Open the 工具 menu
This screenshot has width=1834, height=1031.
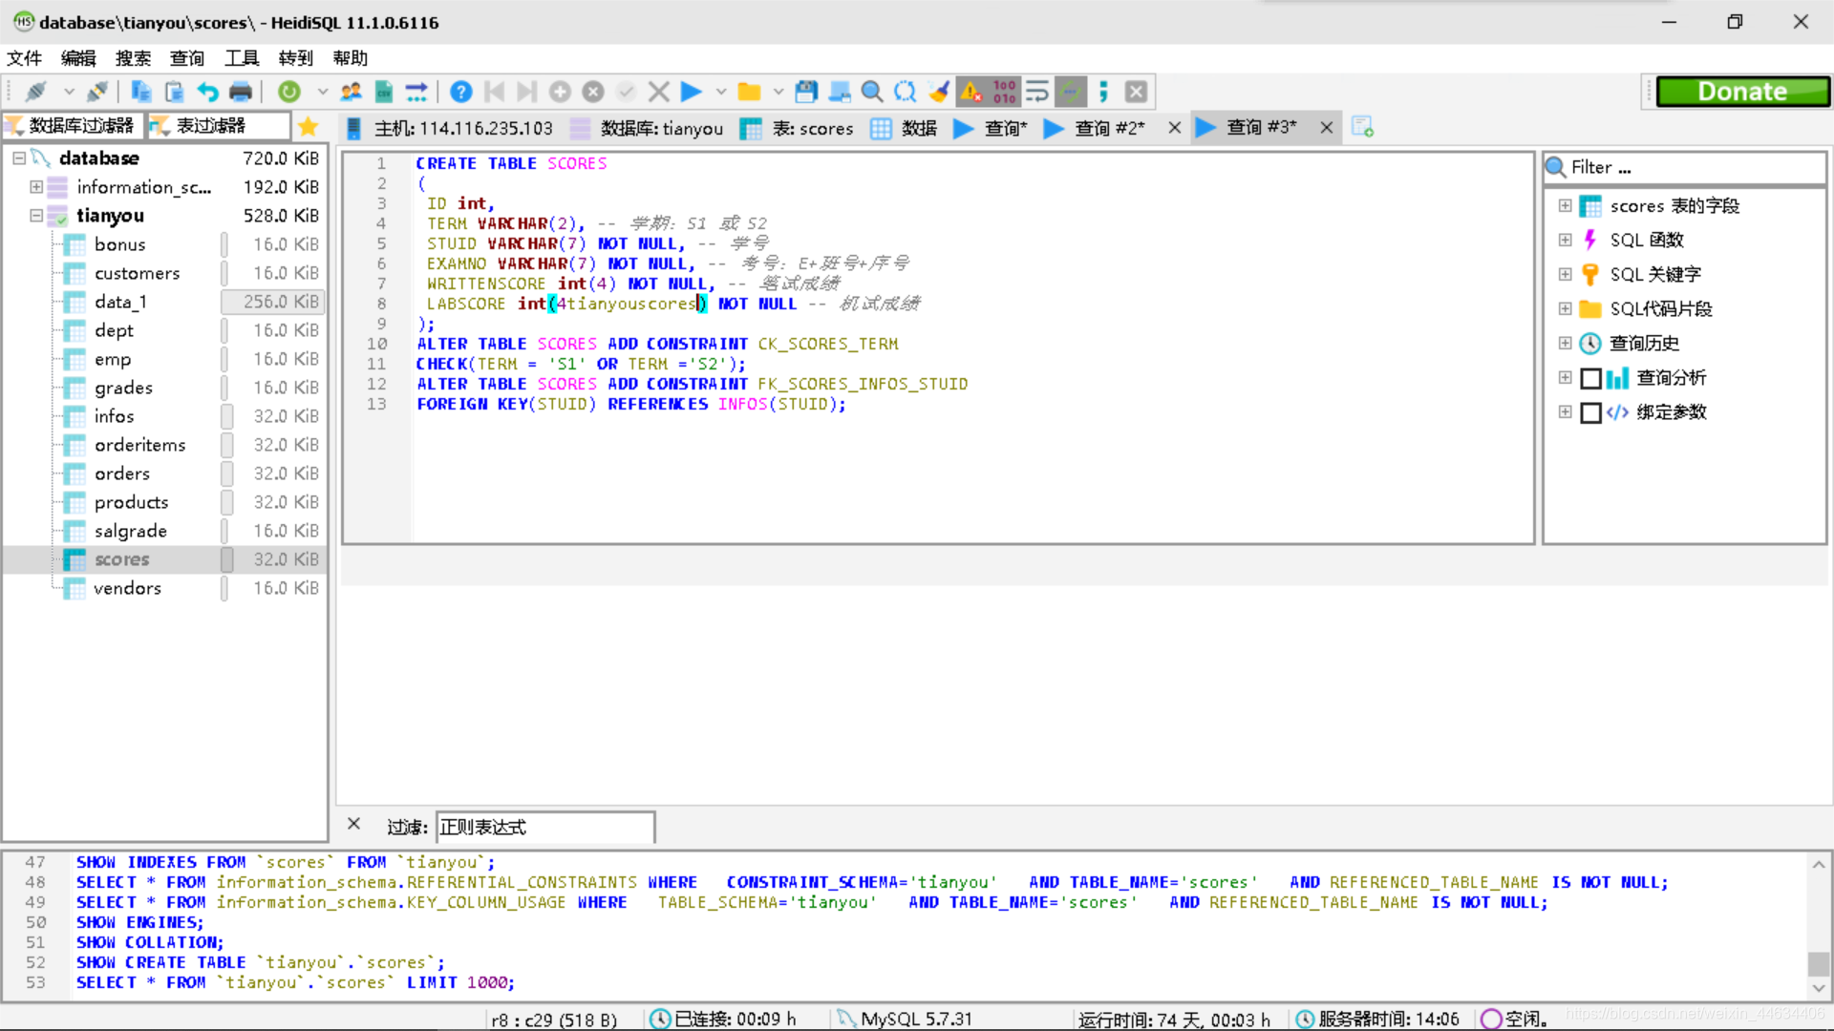pos(242,58)
